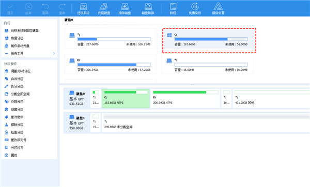Click 未使用：51.90GB text on C: card
The height and width of the screenshot is (187, 310).
pyautogui.click(x=236, y=44)
